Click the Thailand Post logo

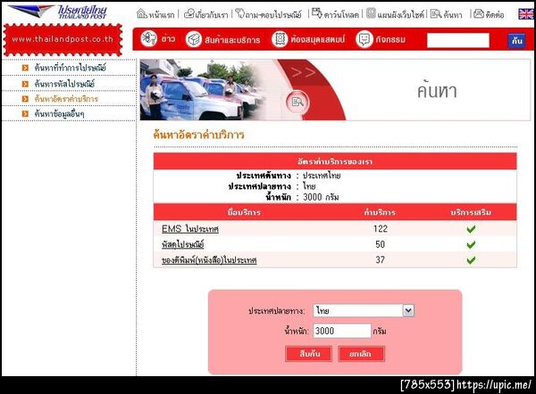coord(57,12)
